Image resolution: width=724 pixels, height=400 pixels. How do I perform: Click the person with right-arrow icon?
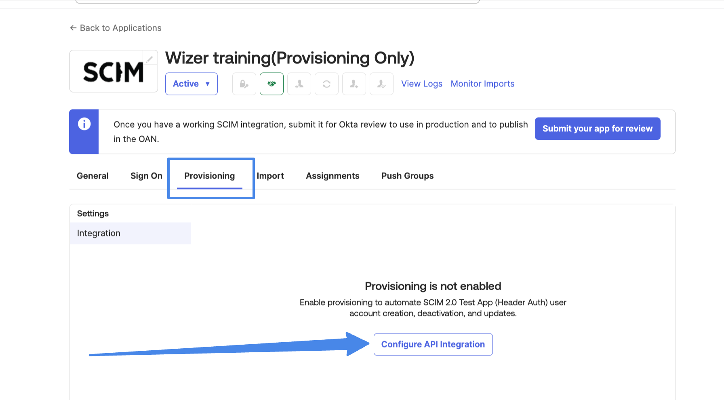pos(354,84)
